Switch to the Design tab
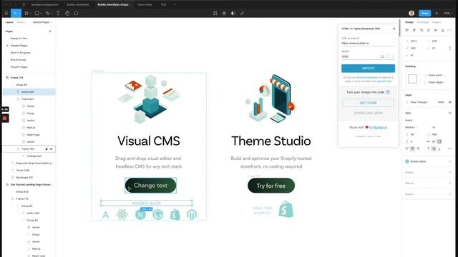This screenshot has height=257, width=458. [409, 22]
